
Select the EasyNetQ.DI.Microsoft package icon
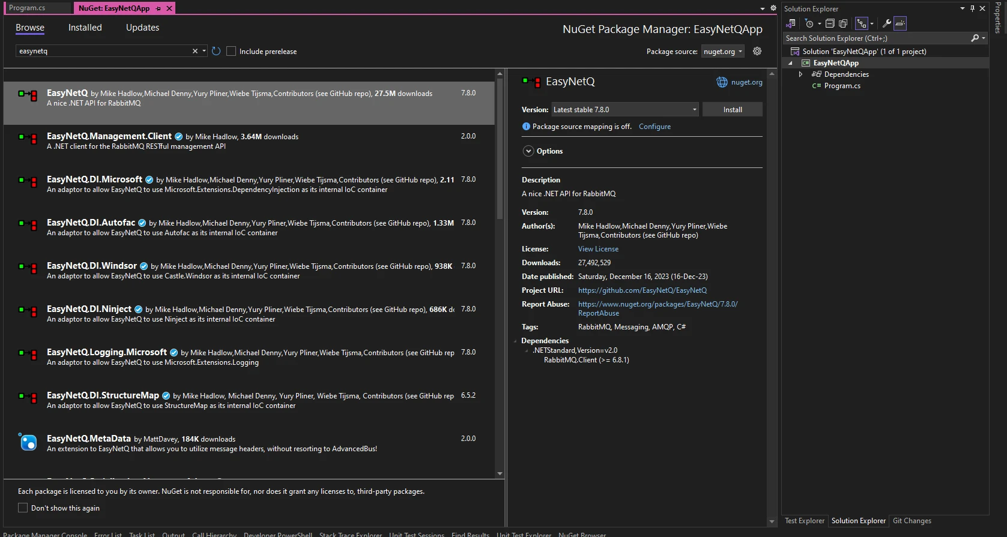click(x=28, y=182)
